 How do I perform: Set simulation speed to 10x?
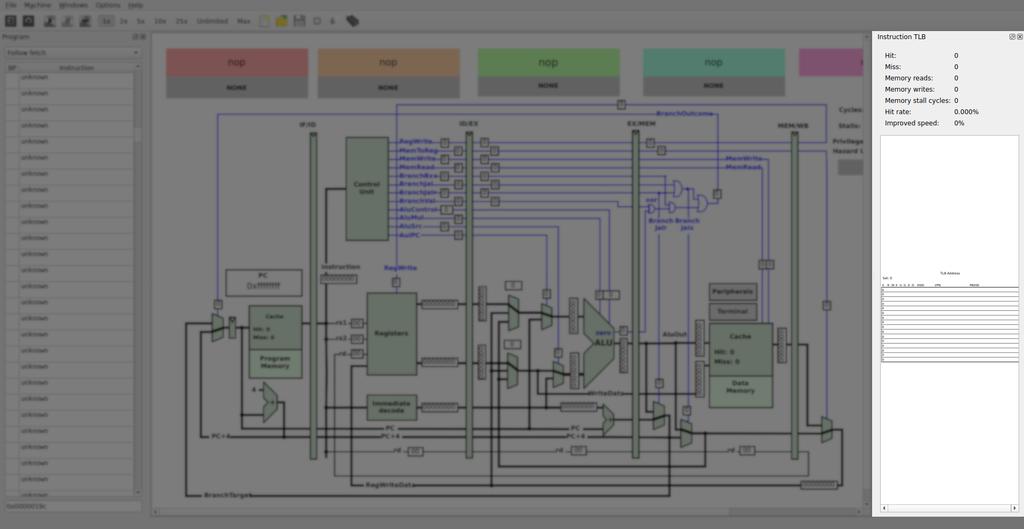point(160,21)
